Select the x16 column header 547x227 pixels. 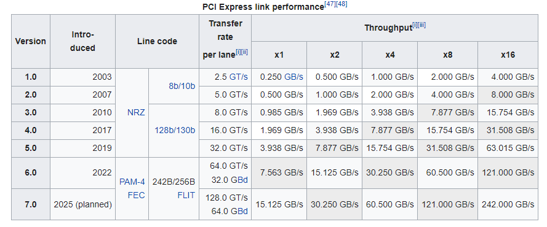point(508,55)
